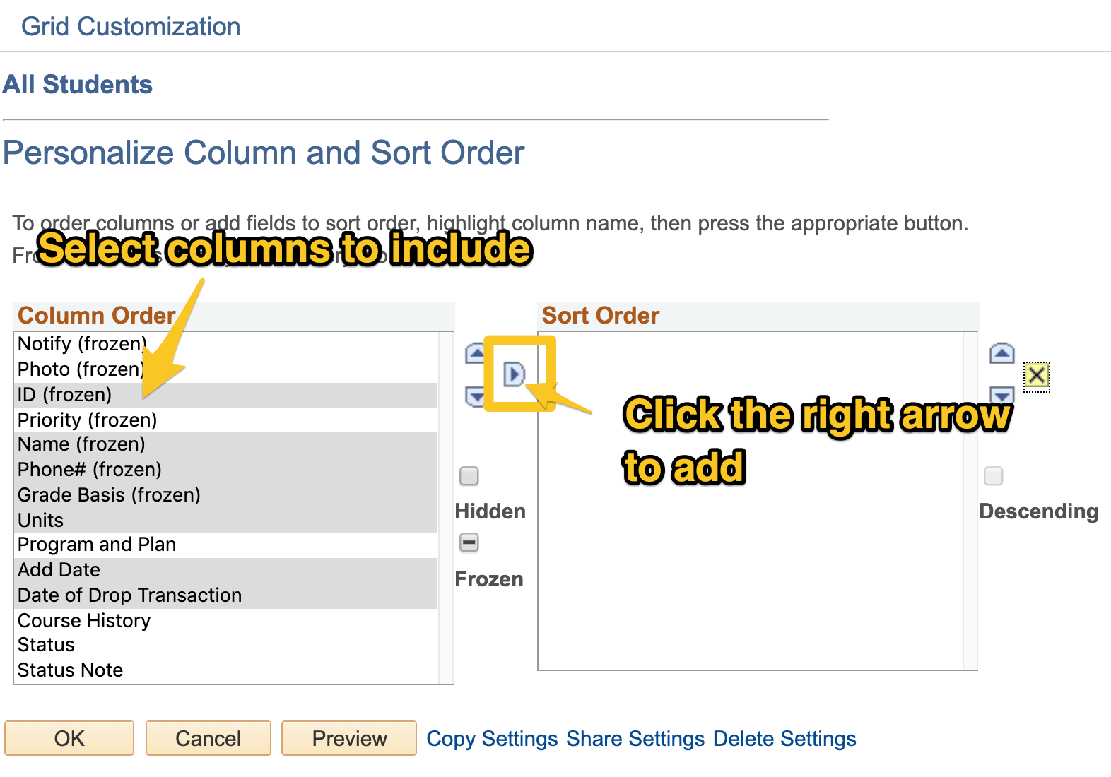This screenshot has width=1111, height=777.
Task: Click the move down arrow for Sort Order
Action: click(1001, 393)
